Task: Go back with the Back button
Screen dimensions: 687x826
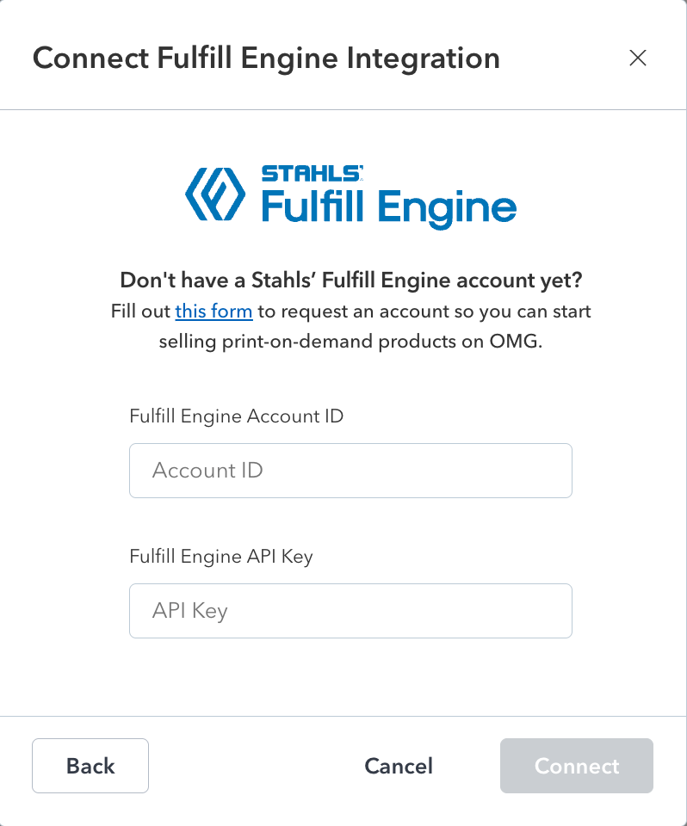Action: 90,766
